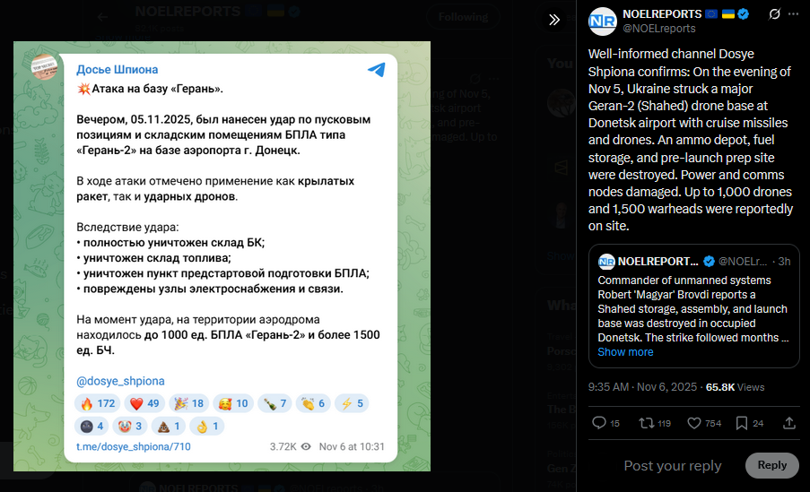The image size is (810, 492).
Task: Click the Досье Шпиона channel name
Action: coord(118,69)
